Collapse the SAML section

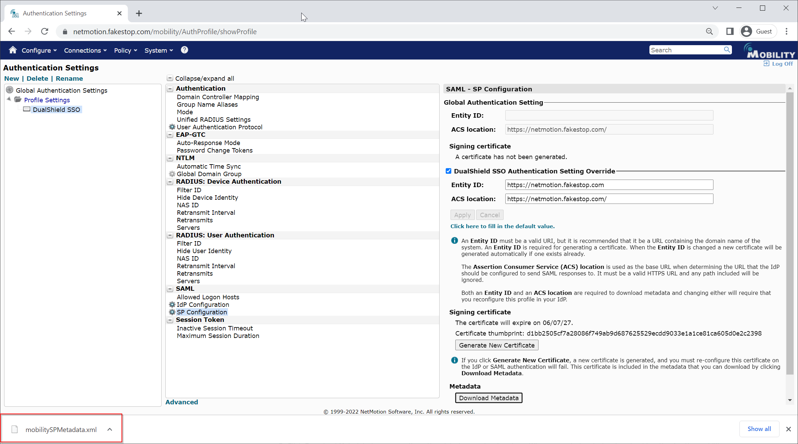pyautogui.click(x=170, y=289)
